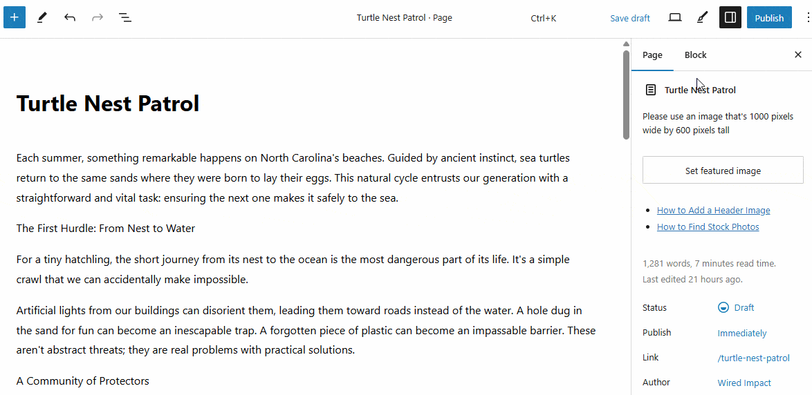Screen dimensions: 812x395
Task: Open the Options three-dot menu
Action: (x=808, y=17)
